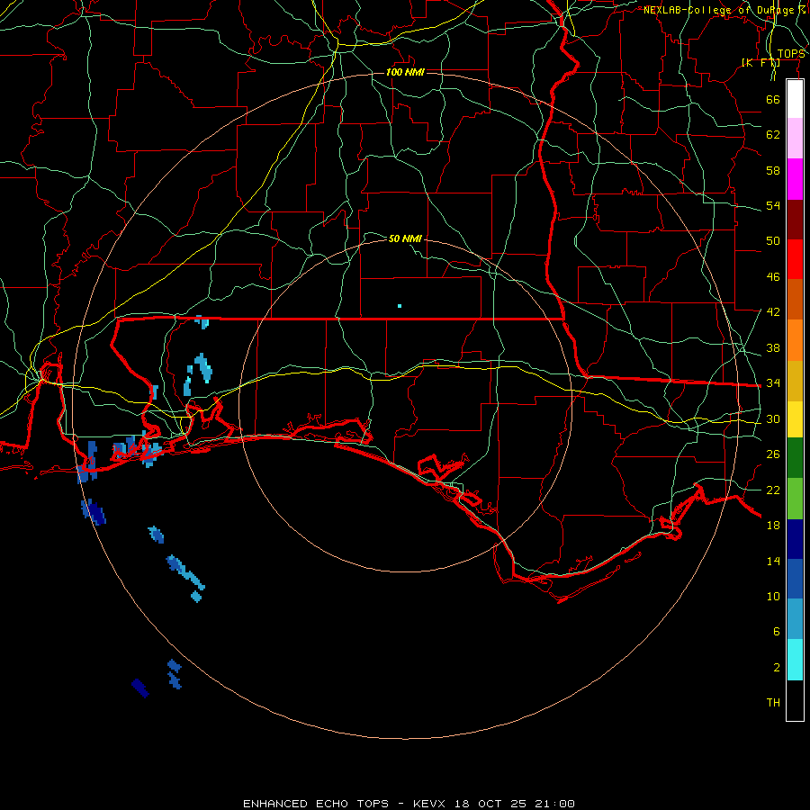Click the legend value '26'
The width and height of the screenshot is (810, 810).
pyautogui.click(x=773, y=454)
